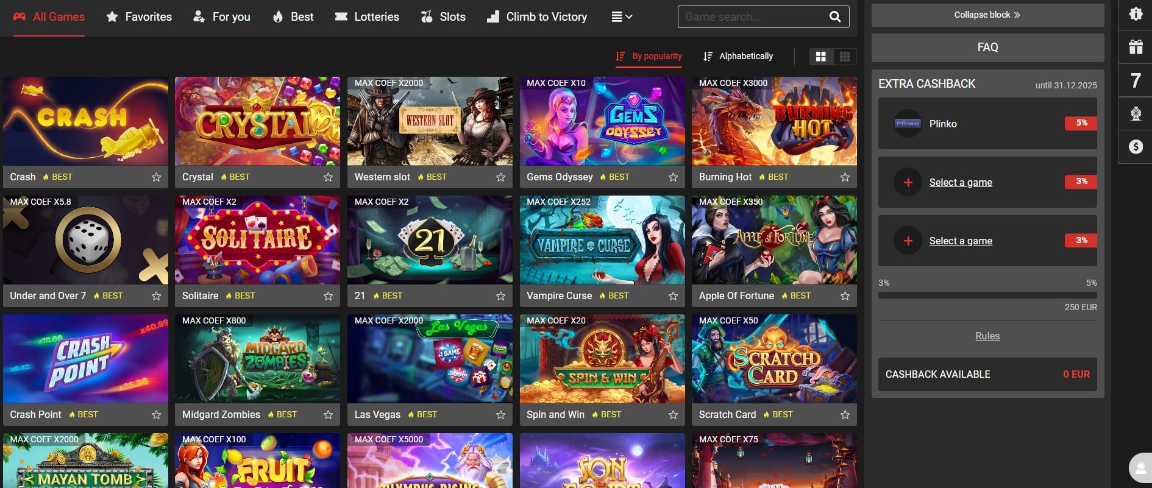Open the Crash game thumbnail

point(85,121)
